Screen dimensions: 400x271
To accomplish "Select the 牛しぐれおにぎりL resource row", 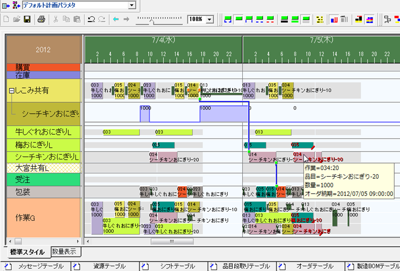I will (43, 132).
